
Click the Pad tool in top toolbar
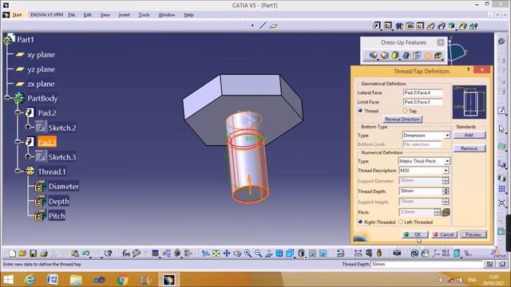(x=377, y=26)
